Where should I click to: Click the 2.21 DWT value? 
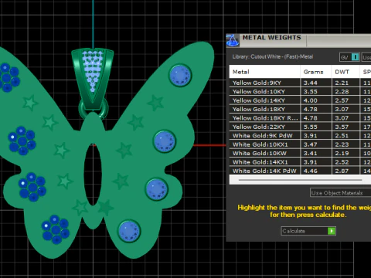(342, 83)
